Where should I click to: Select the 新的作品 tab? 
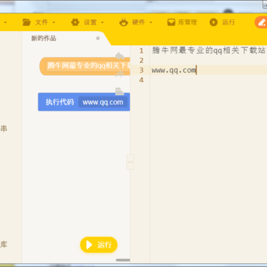click(44, 39)
